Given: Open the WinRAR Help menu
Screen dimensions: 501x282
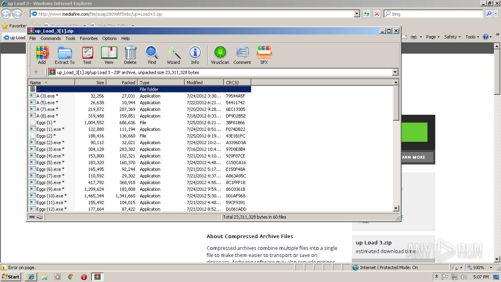Looking at the screenshot, I should click(125, 38).
